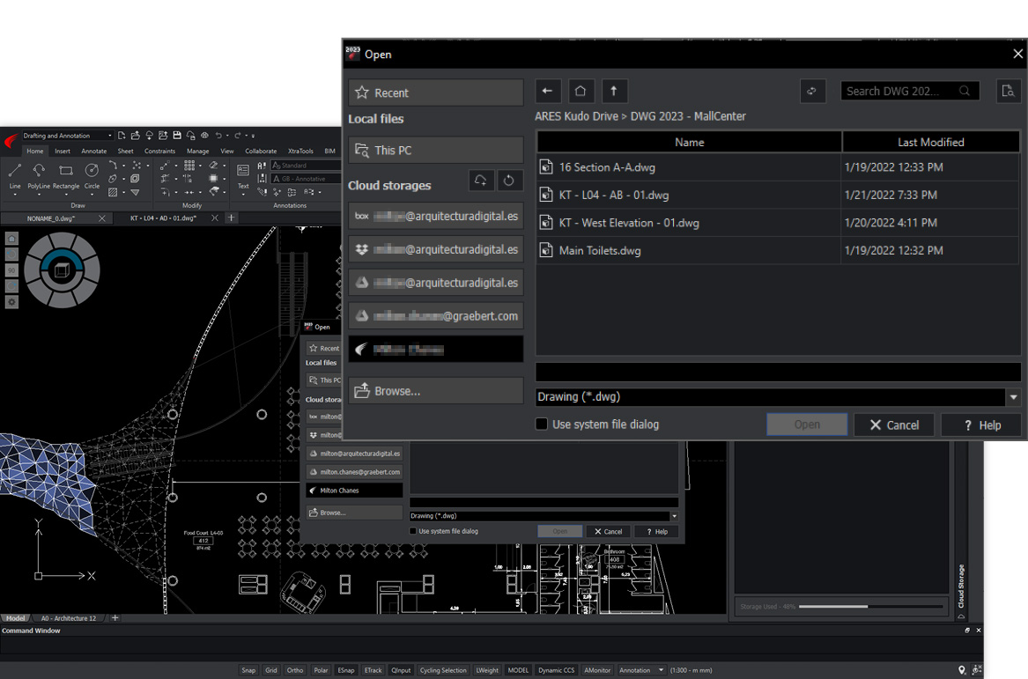Click the magnifier icon in search field

pyautogui.click(x=965, y=91)
